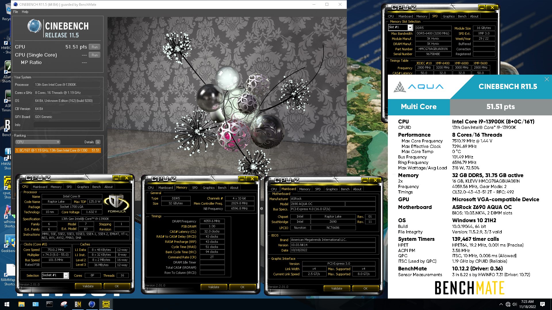552x310 pixels.
Task: Click the mainboard model Z690 AQUA OC field
Action: tap(317, 204)
